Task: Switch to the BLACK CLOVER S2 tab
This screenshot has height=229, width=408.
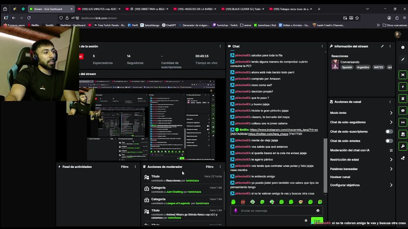Action: tap(243, 9)
